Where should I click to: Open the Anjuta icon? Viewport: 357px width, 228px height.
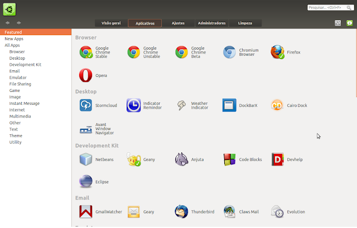[x=181, y=159]
